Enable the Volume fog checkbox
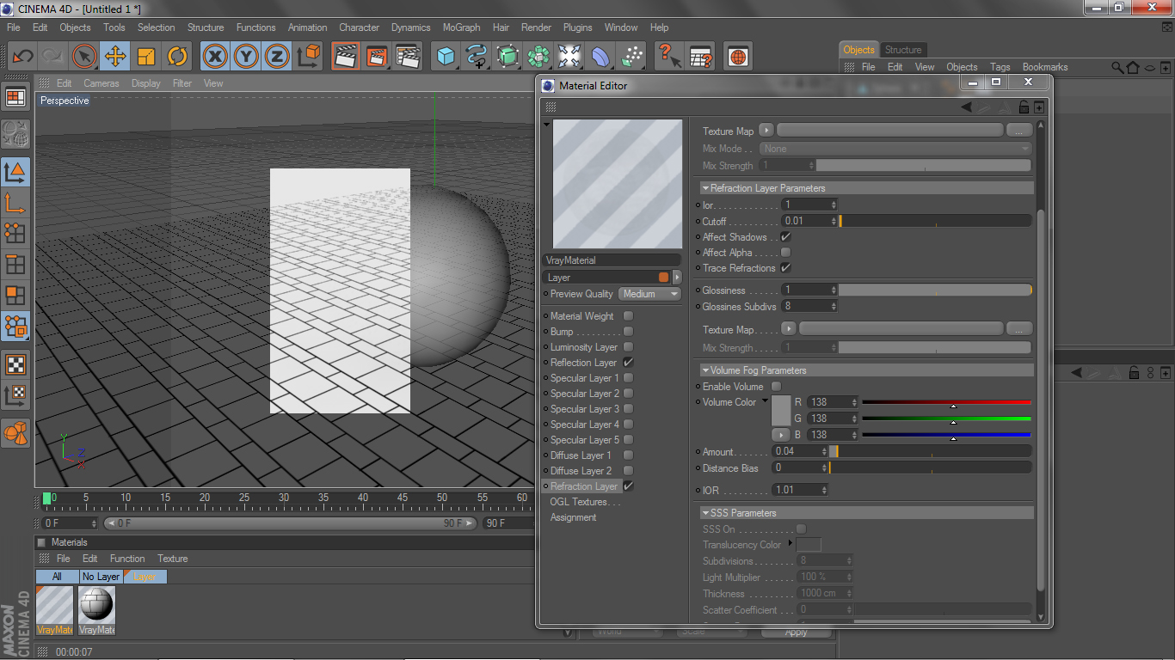This screenshot has width=1175, height=660. (x=777, y=387)
